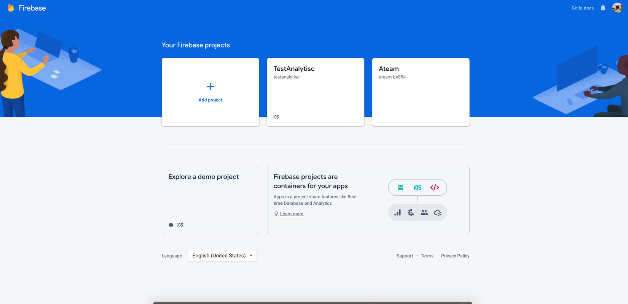The image size is (628, 304).
Task: Click the lightbulb icon beside Learn more
Action: [x=276, y=214]
